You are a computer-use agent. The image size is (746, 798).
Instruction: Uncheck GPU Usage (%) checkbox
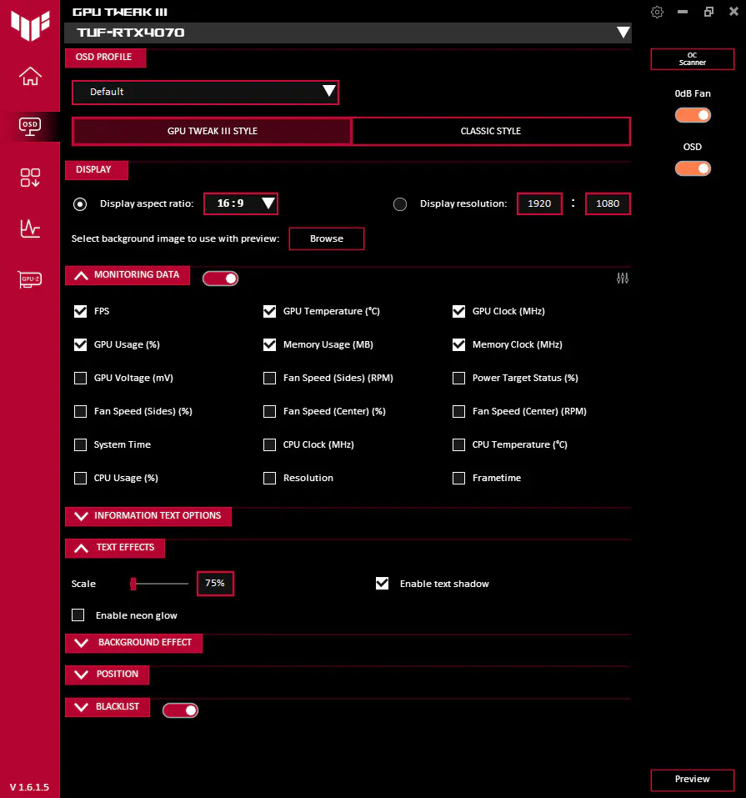tap(80, 344)
